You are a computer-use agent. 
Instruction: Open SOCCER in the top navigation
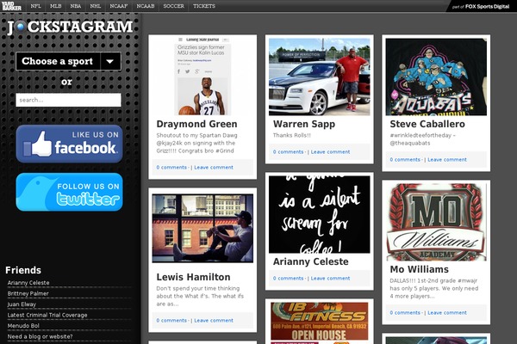click(174, 6)
